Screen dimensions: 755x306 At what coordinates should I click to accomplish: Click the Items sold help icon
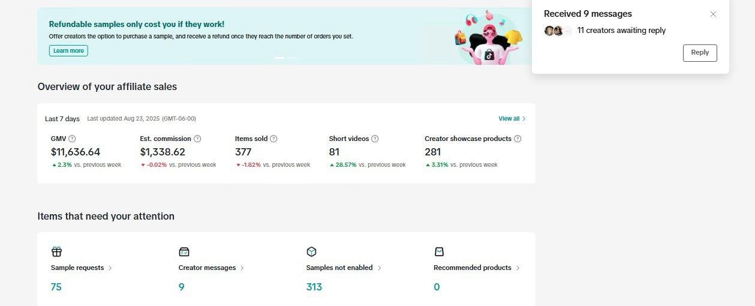[273, 139]
